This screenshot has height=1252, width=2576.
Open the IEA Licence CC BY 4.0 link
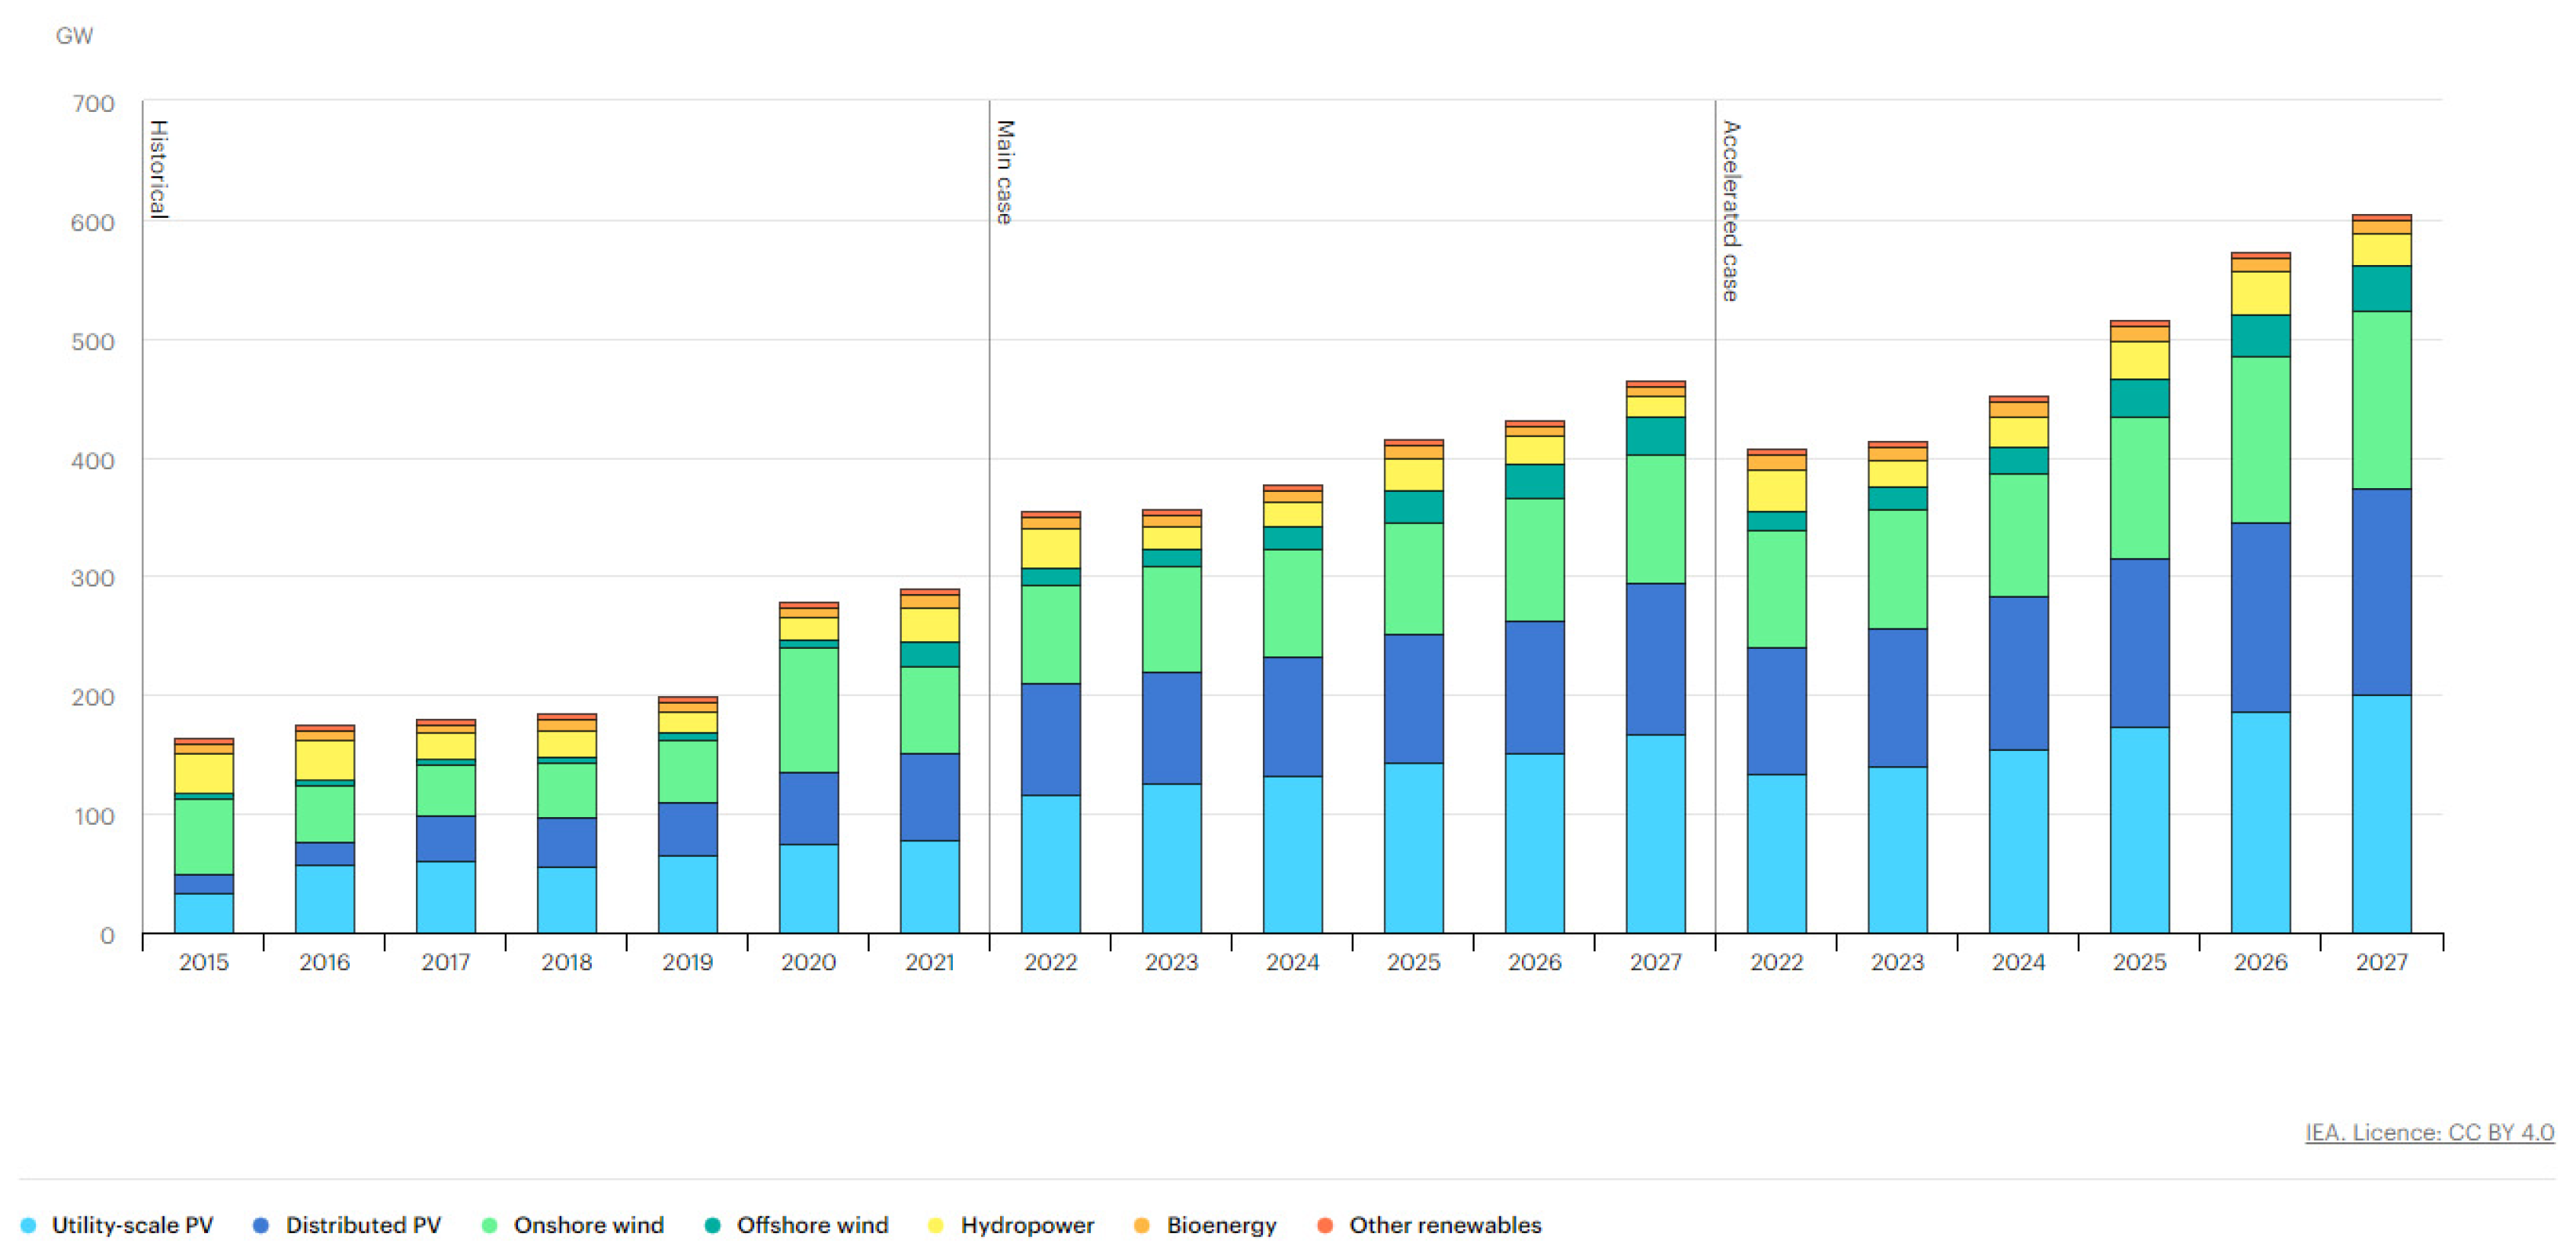click(x=2429, y=1132)
